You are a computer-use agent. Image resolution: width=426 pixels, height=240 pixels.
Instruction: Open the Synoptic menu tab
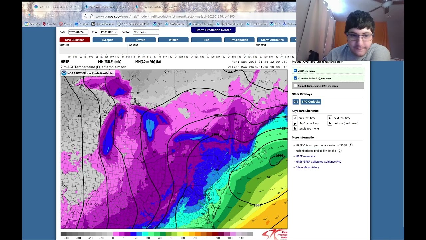coord(107,40)
